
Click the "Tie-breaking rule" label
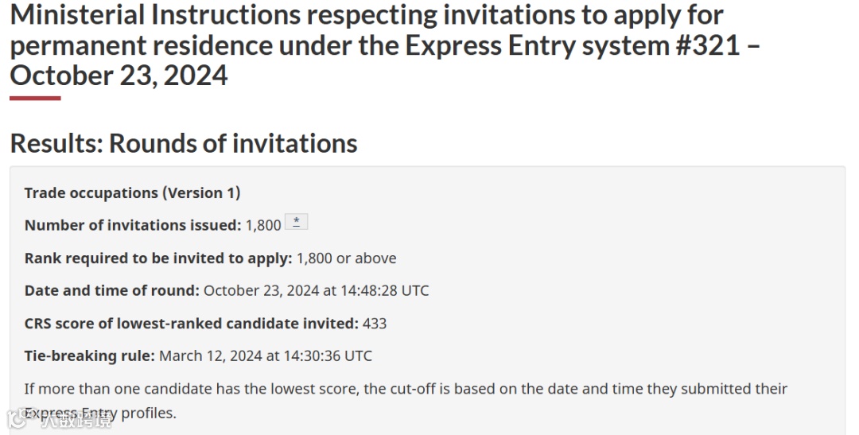click(89, 355)
